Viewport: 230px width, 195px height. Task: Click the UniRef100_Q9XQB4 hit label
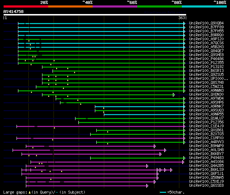[x=206, y=23]
